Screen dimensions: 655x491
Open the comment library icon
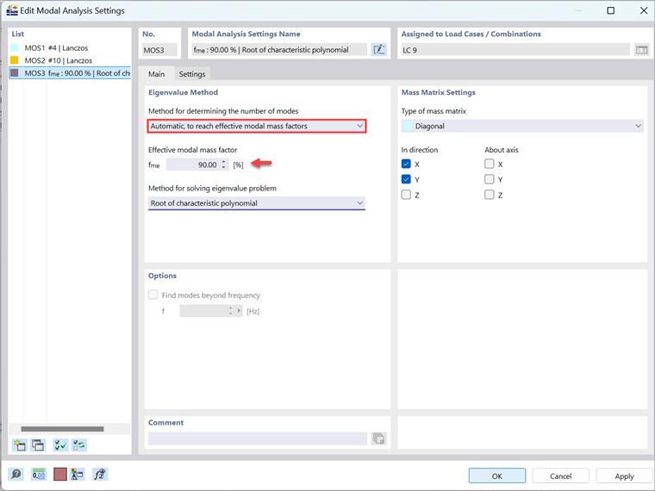[378, 438]
